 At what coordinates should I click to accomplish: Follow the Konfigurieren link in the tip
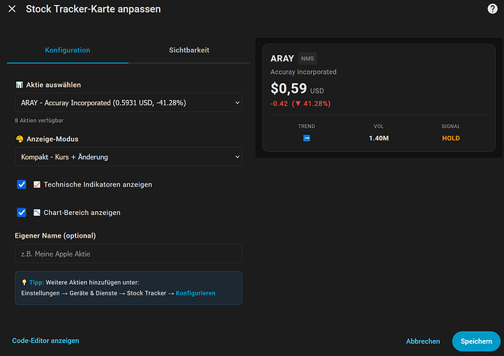(195, 293)
